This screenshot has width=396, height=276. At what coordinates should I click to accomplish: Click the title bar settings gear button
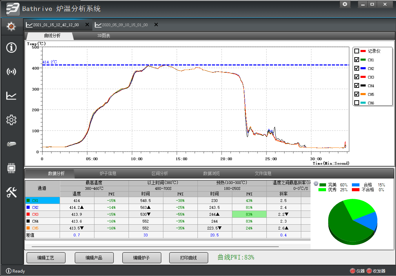pos(345,4)
